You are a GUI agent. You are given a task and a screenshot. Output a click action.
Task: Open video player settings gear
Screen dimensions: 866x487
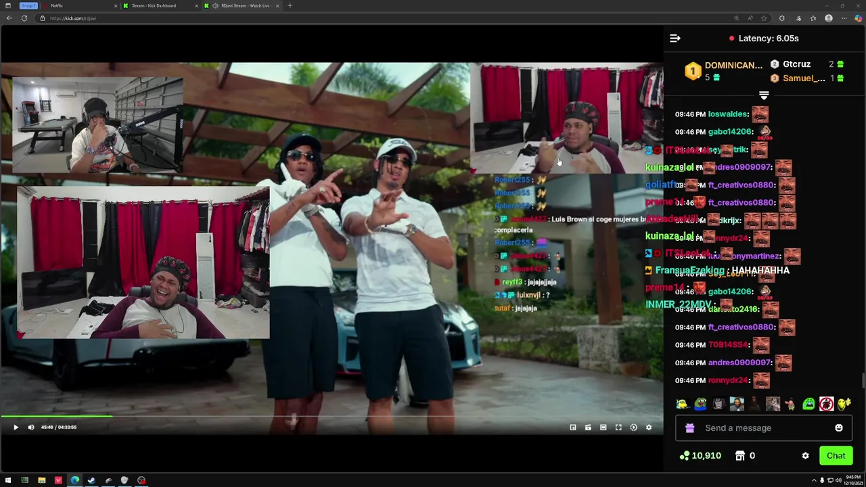649,427
